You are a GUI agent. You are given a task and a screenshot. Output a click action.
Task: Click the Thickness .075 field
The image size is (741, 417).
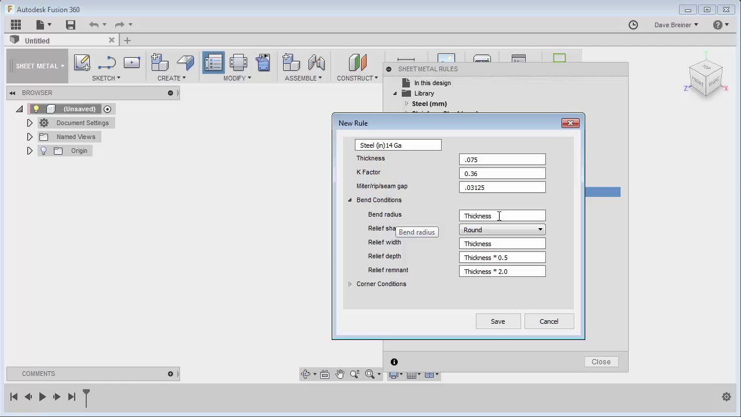tap(502, 159)
